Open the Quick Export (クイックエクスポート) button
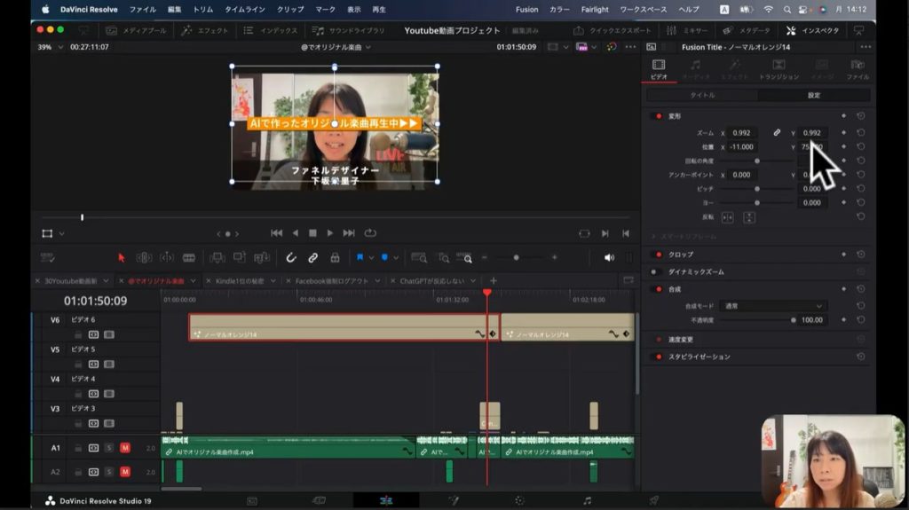Screen dimensions: 909x510 614,30
